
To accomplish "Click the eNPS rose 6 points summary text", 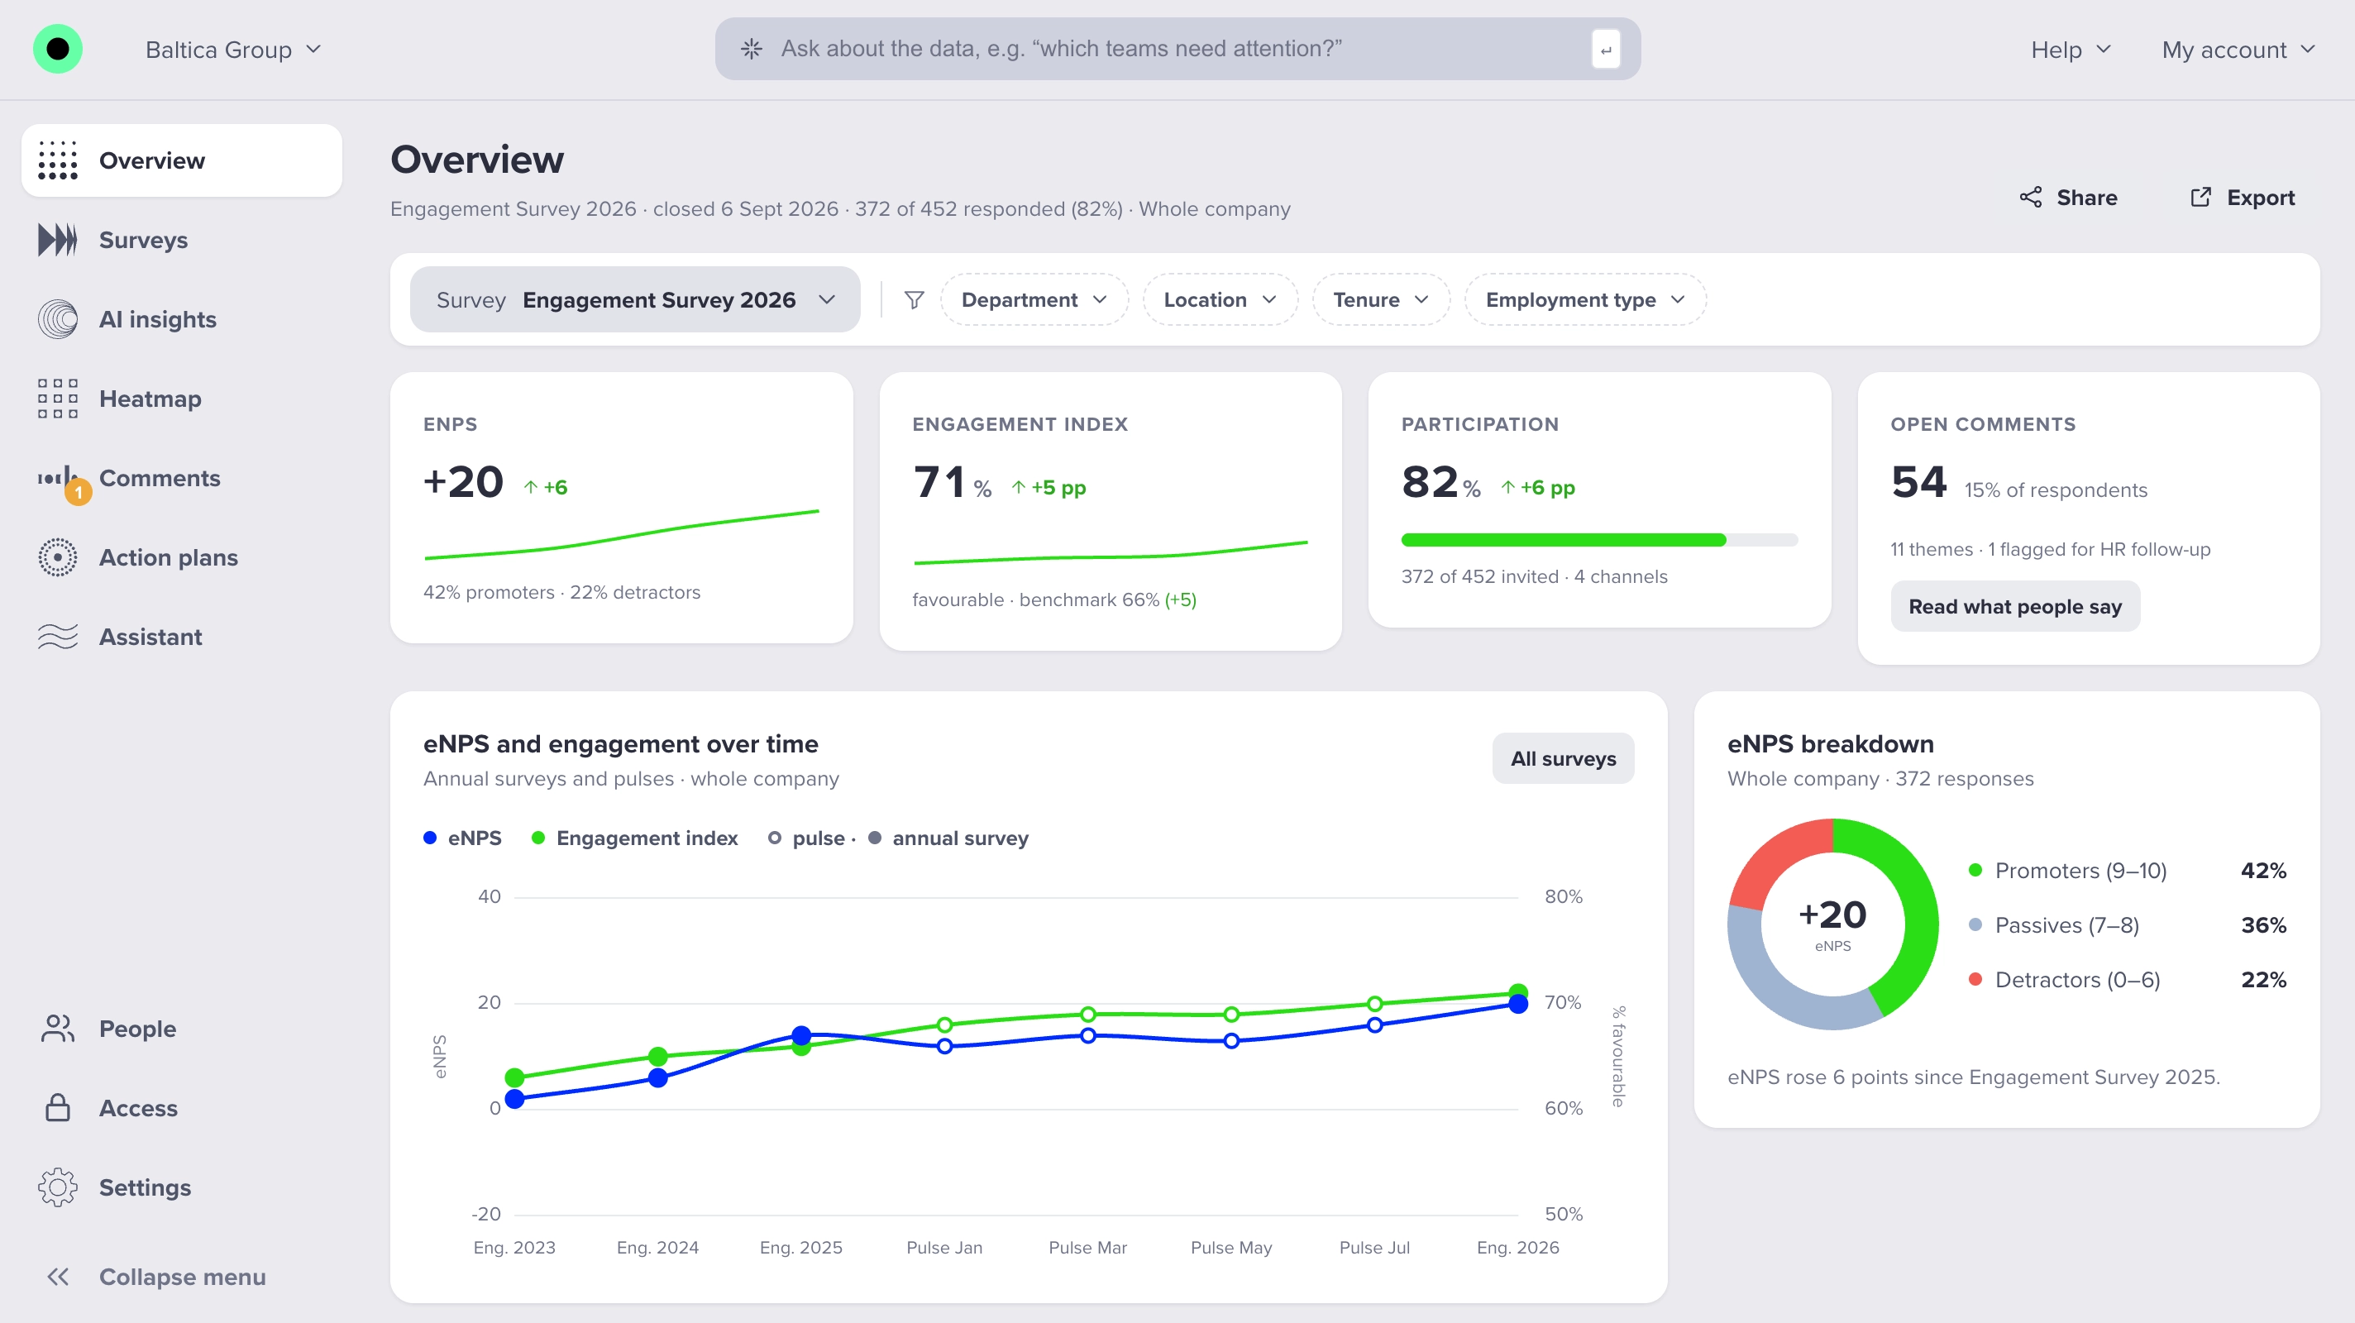I will coord(1973,1076).
